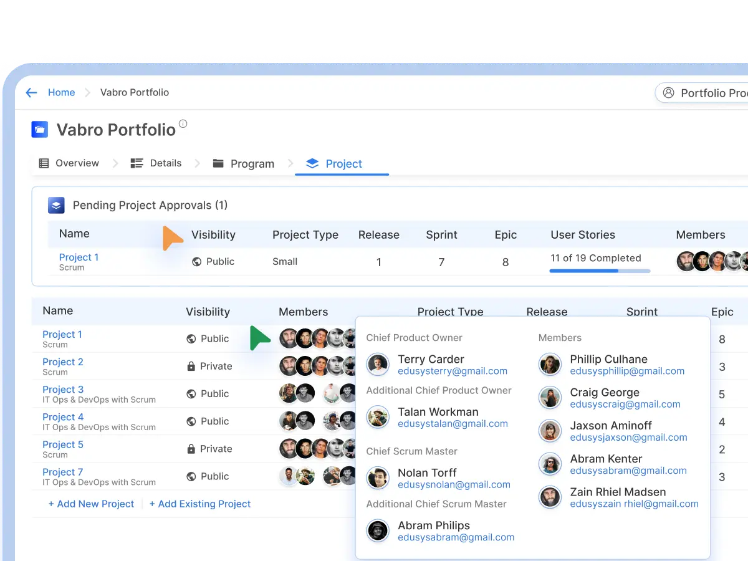Click email edusysphillip@gmail.com
The image size is (748, 561).
click(627, 371)
